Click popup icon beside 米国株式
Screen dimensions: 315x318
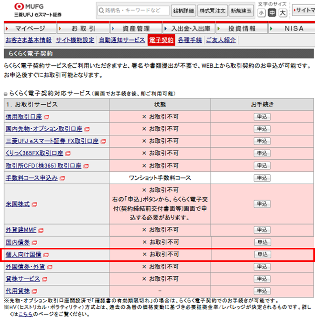34,204
